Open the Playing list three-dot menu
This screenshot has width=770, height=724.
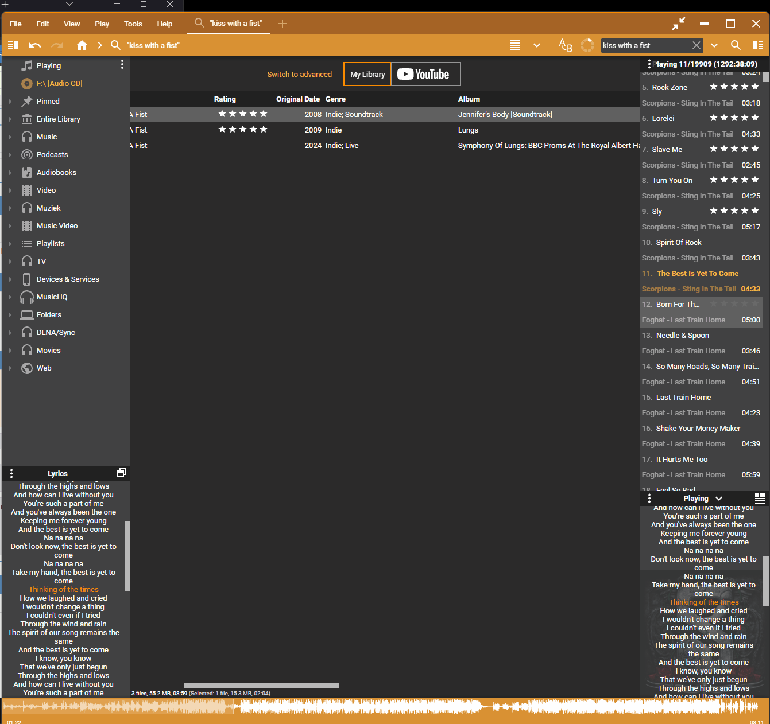[649, 64]
